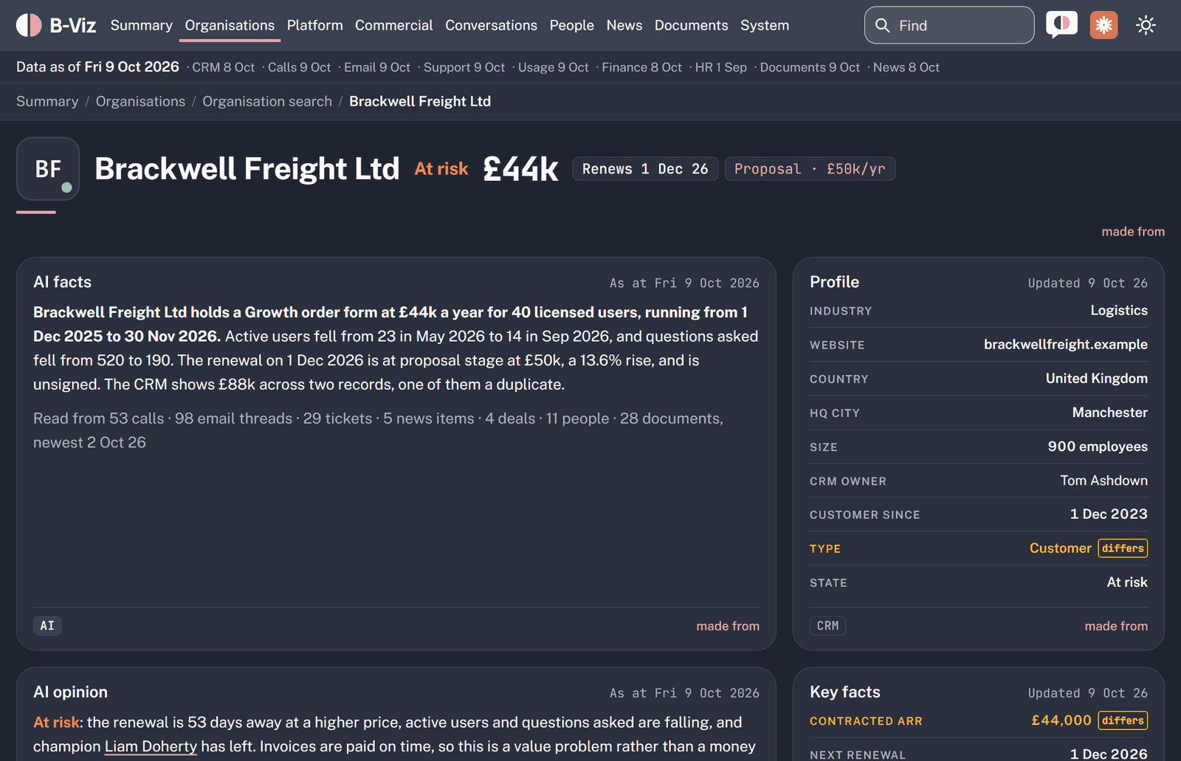Click the News 8 Oct data source

click(906, 67)
